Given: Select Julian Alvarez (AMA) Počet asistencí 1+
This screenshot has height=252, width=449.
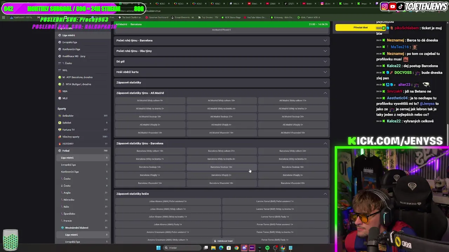Looking at the screenshot, I should (168, 202).
